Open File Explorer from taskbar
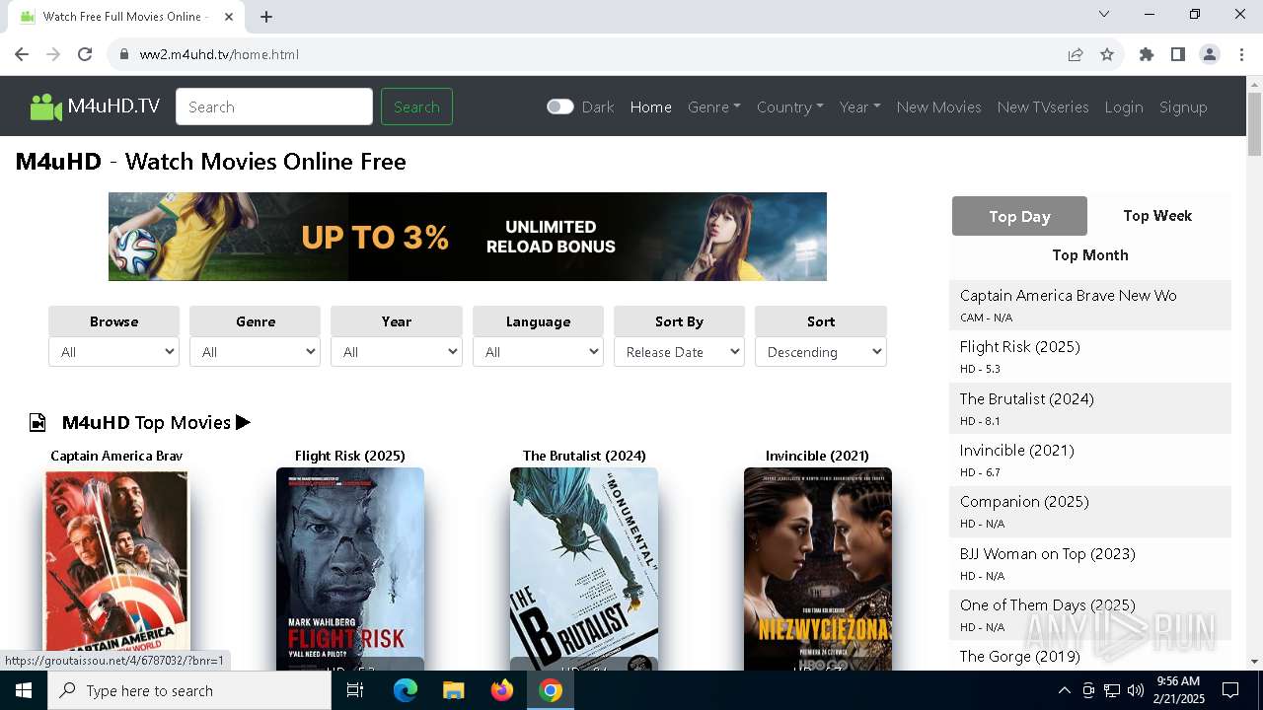This screenshot has height=710, width=1263. 453,690
